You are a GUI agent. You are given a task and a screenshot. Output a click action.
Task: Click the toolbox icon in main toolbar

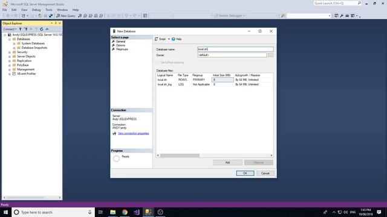pyautogui.click(x=347, y=16)
